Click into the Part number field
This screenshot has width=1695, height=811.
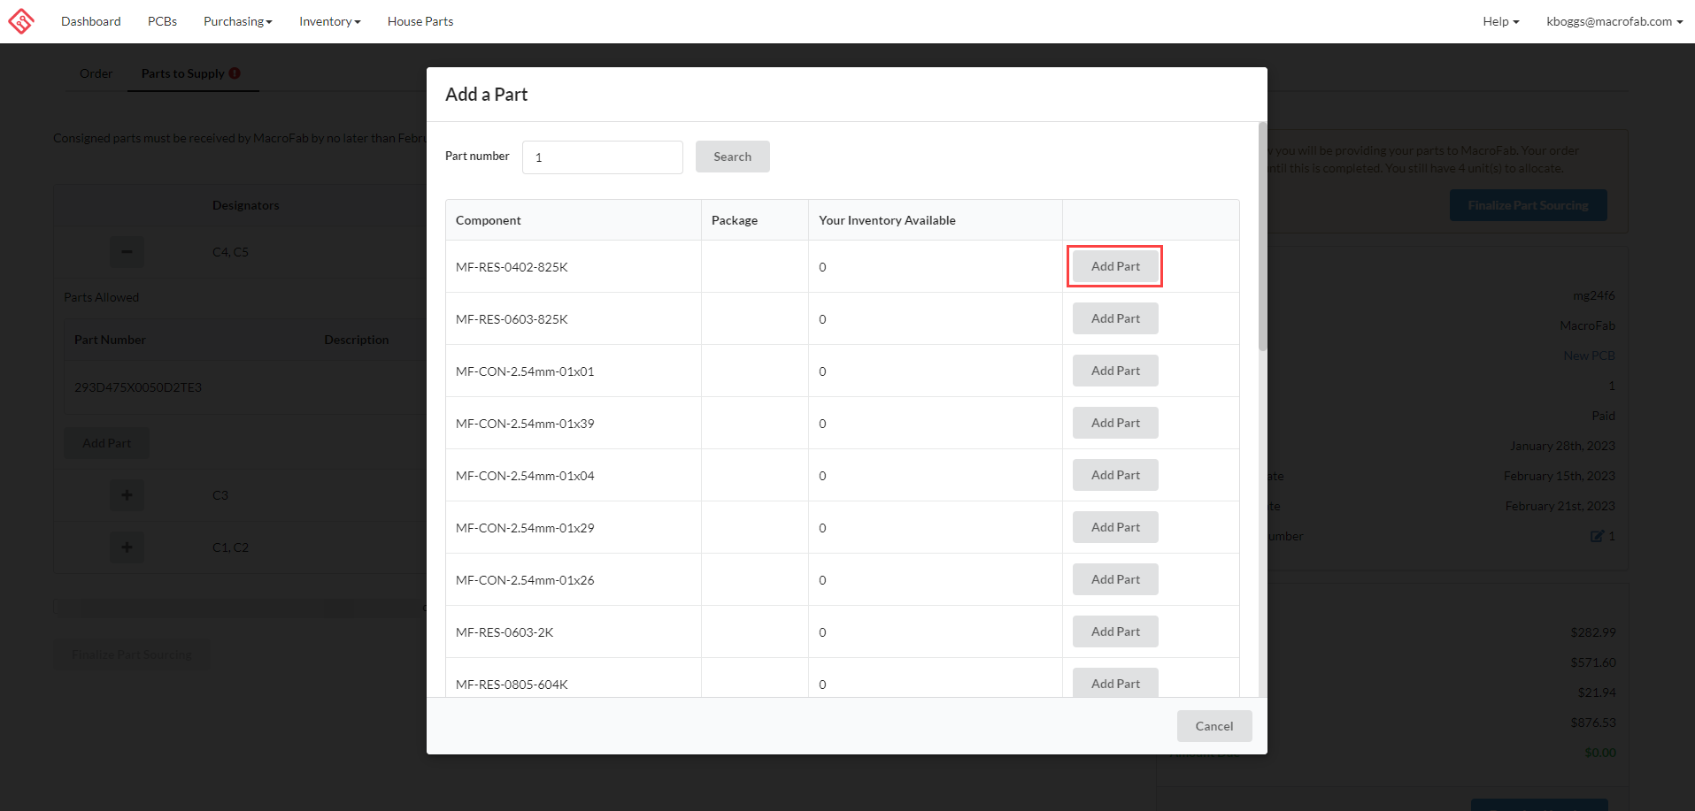pos(603,157)
